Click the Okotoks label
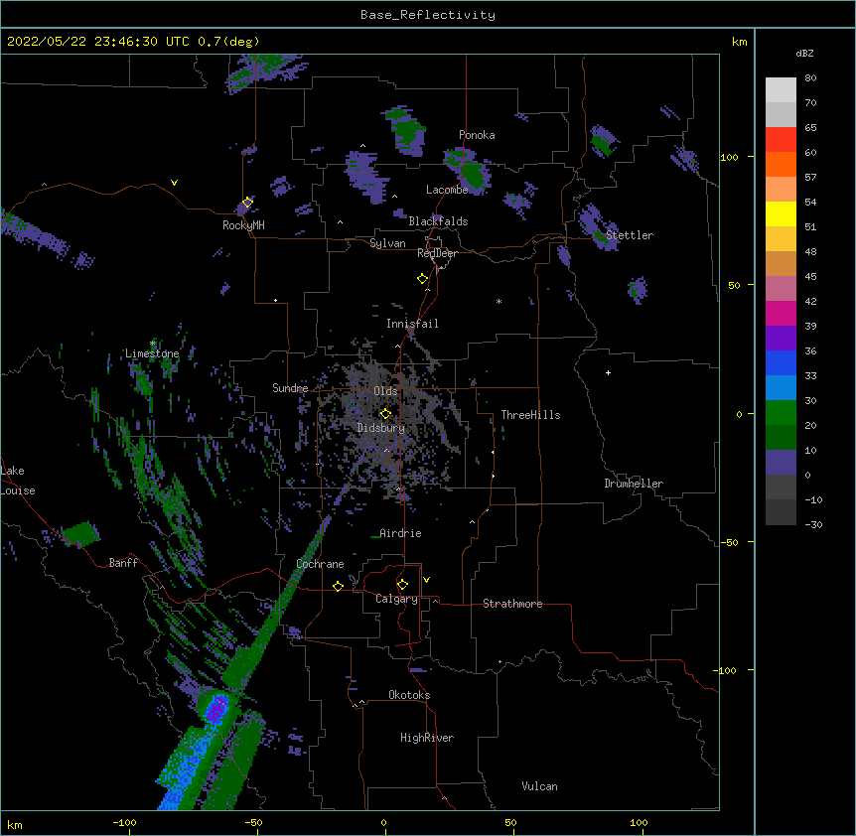The height and width of the screenshot is (836, 856). pyautogui.click(x=409, y=695)
